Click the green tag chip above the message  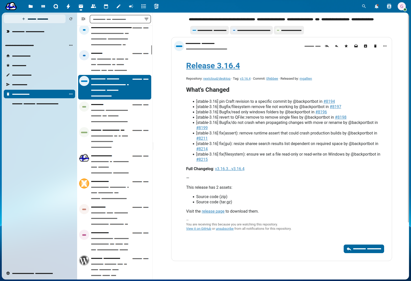289,30
